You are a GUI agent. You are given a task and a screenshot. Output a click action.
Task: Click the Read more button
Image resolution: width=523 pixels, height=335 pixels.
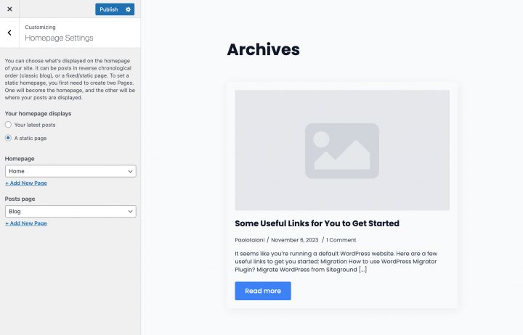262,291
